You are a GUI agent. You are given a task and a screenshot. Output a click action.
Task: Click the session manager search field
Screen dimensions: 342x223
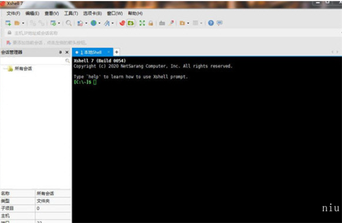(32, 60)
